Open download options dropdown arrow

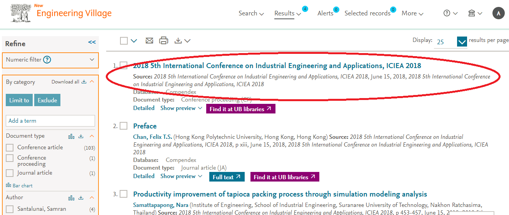(x=187, y=41)
